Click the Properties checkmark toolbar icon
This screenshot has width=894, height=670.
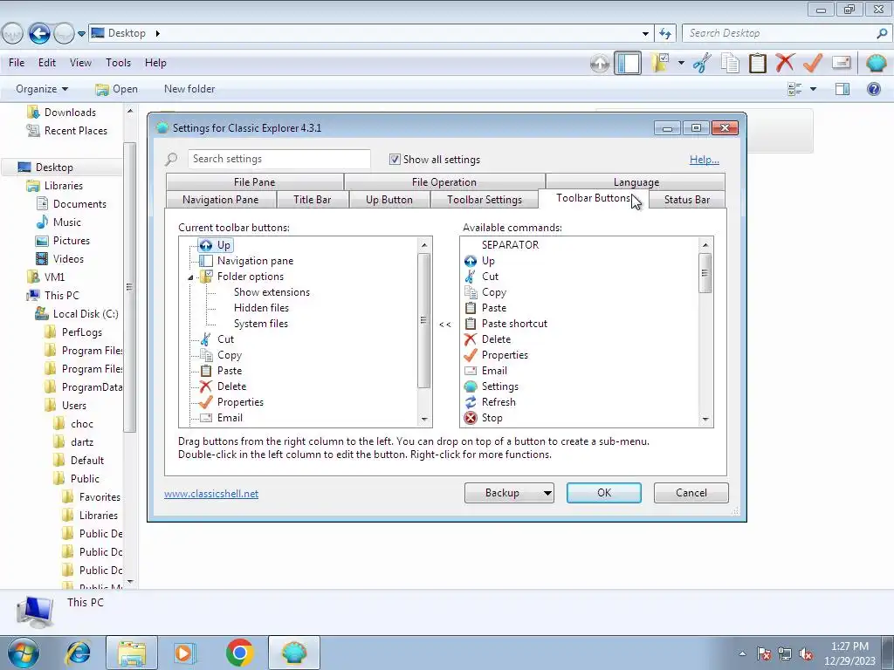(813, 63)
